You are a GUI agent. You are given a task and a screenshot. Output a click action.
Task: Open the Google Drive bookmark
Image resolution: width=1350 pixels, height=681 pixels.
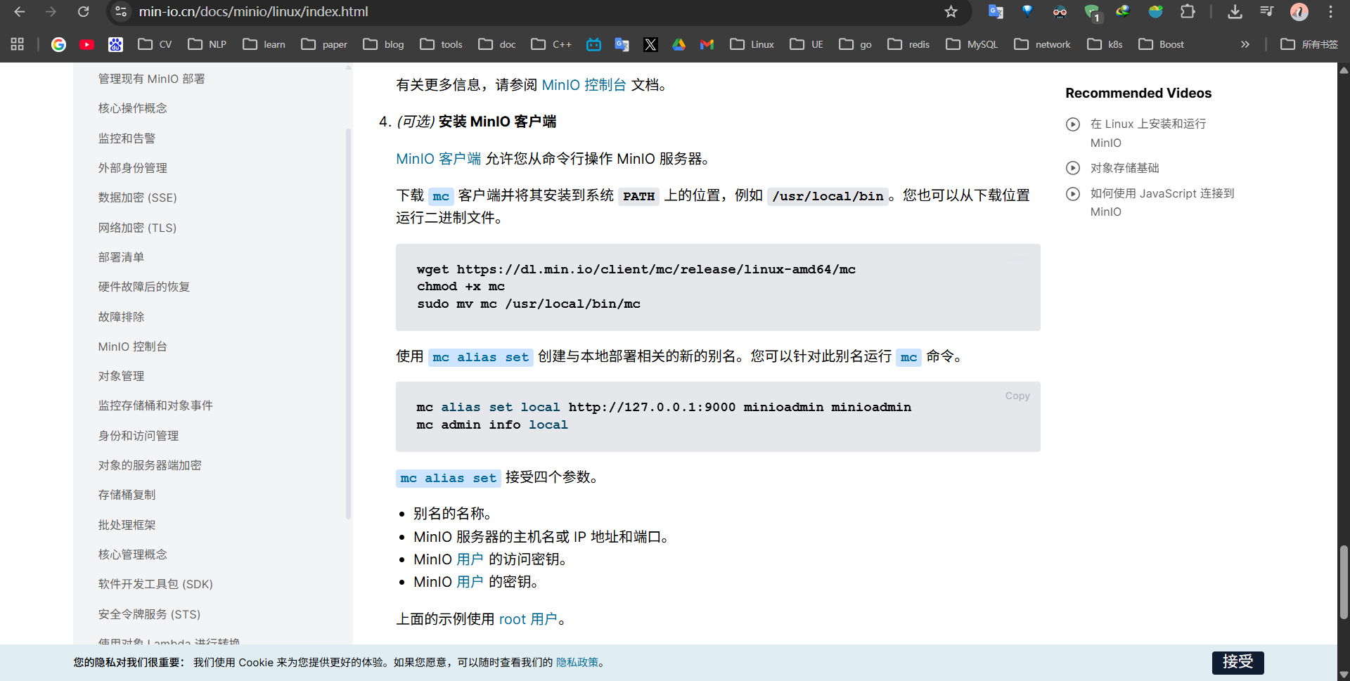pyautogui.click(x=679, y=44)
